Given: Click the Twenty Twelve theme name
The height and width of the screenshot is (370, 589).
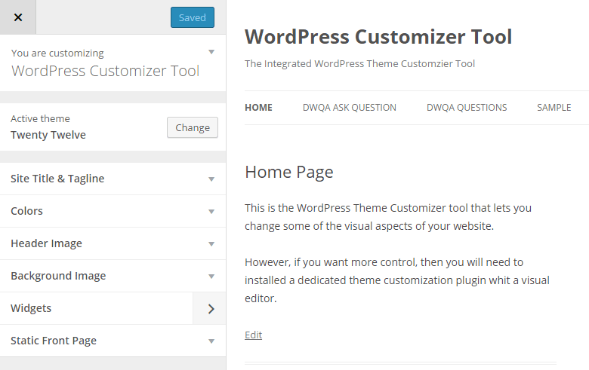Looking at the screenshot, I should pyautogui.click(x=48, y=135).
